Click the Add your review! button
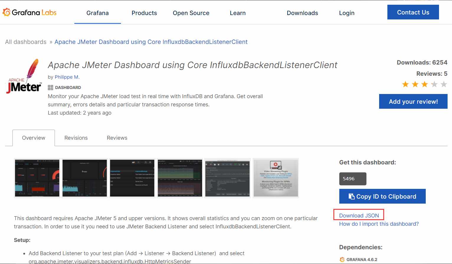This screenshot has width=452, height=264. (x=413, y=101)
